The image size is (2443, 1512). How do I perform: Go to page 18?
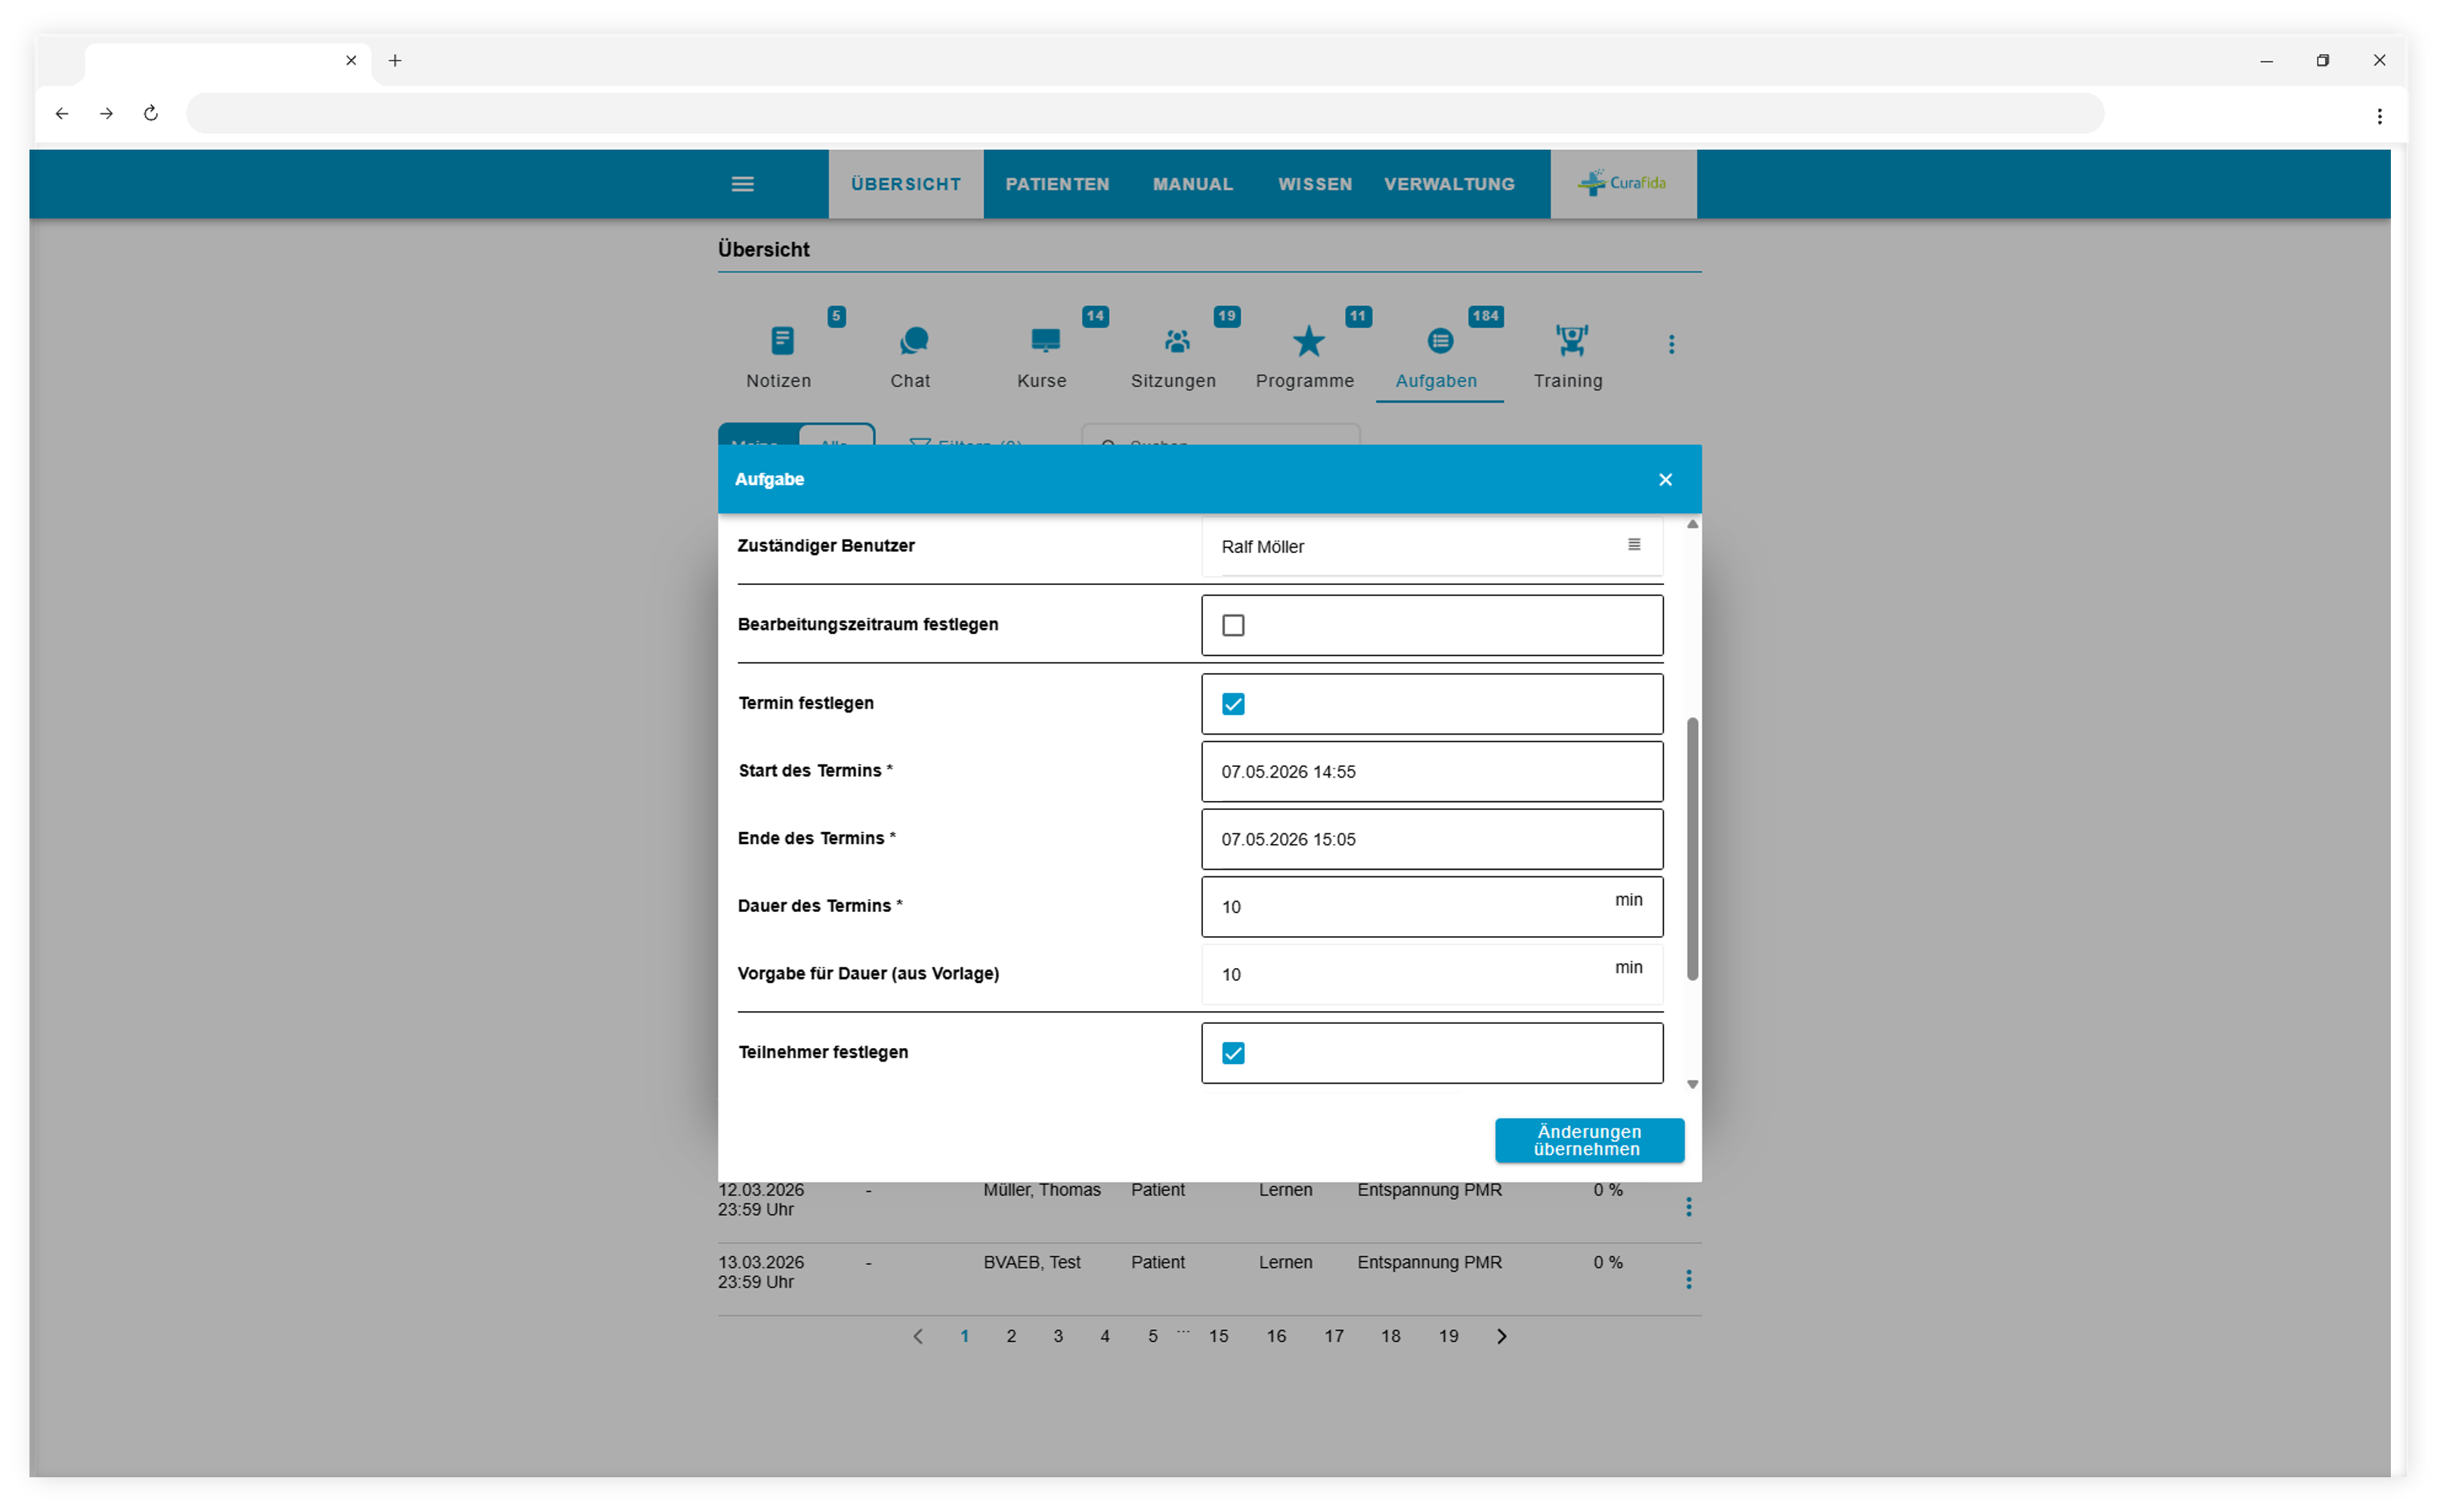(x=1390, y=1336)
